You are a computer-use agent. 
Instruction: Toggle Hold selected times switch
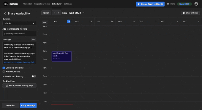click(34, 76)
